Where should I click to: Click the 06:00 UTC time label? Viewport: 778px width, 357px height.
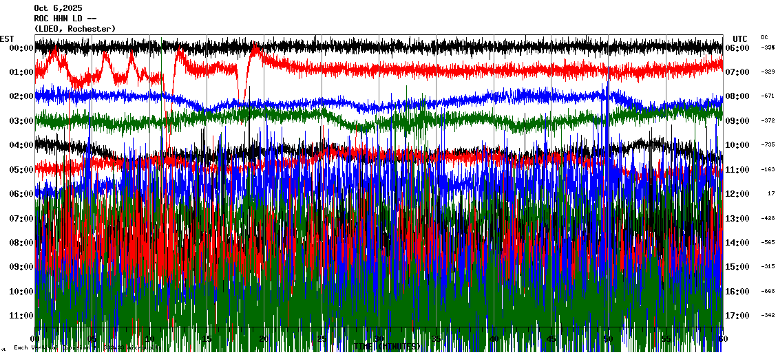pos(737,48)
